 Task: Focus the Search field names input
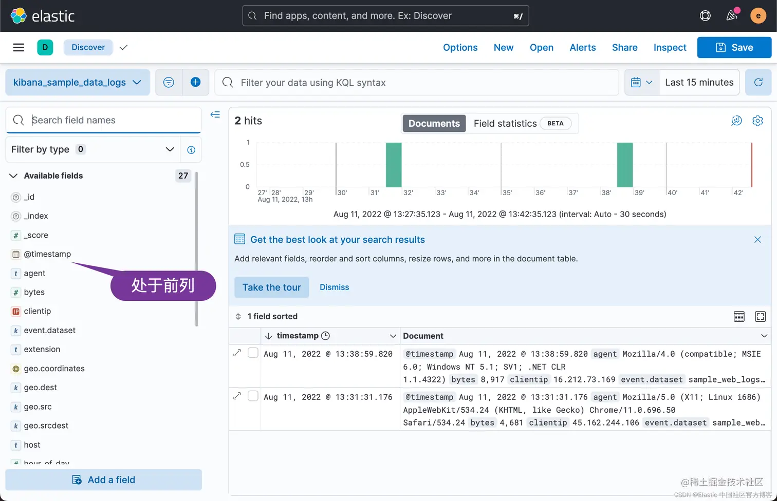tap(104, 120)
